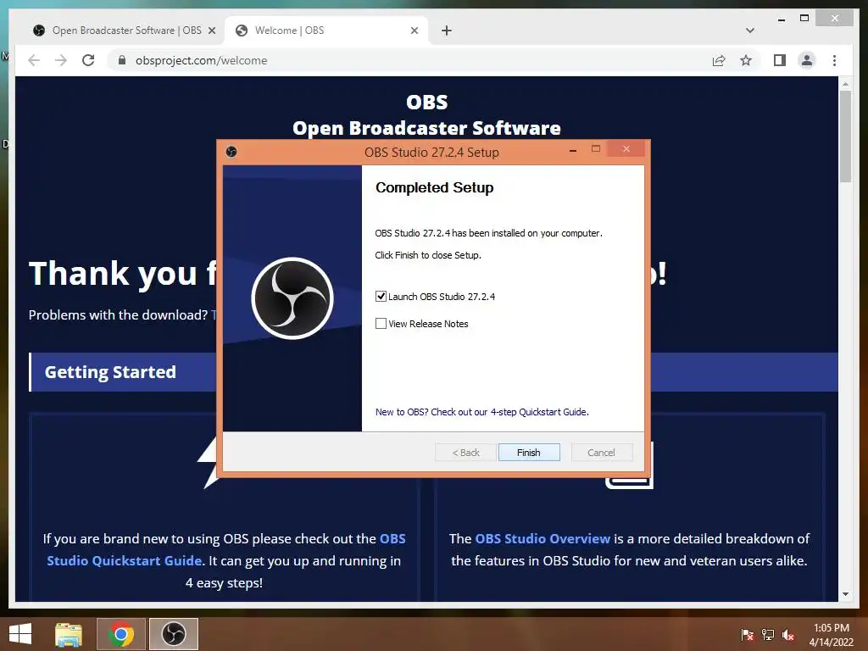
Task: Click the OBS icon in Setup title bar
Action: 231,152
